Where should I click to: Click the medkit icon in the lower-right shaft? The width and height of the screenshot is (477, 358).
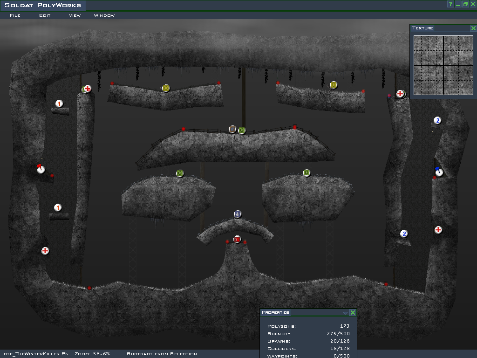(438, 230)
